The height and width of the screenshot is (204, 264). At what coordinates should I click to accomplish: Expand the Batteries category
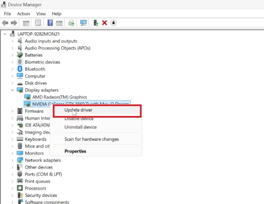[13, 55]
